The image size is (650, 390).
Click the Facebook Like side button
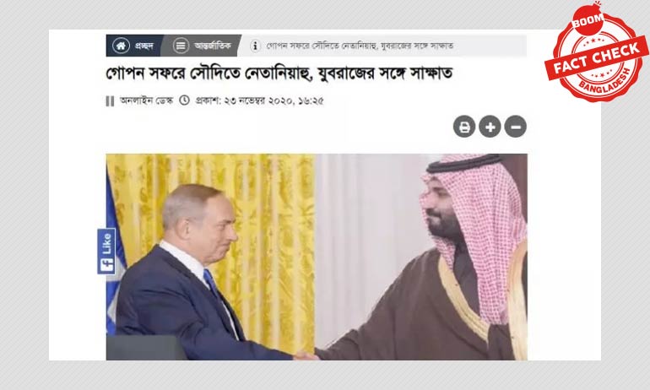click(106, 252)
